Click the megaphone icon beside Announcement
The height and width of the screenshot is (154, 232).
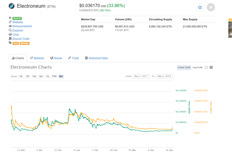pos(10,26)
